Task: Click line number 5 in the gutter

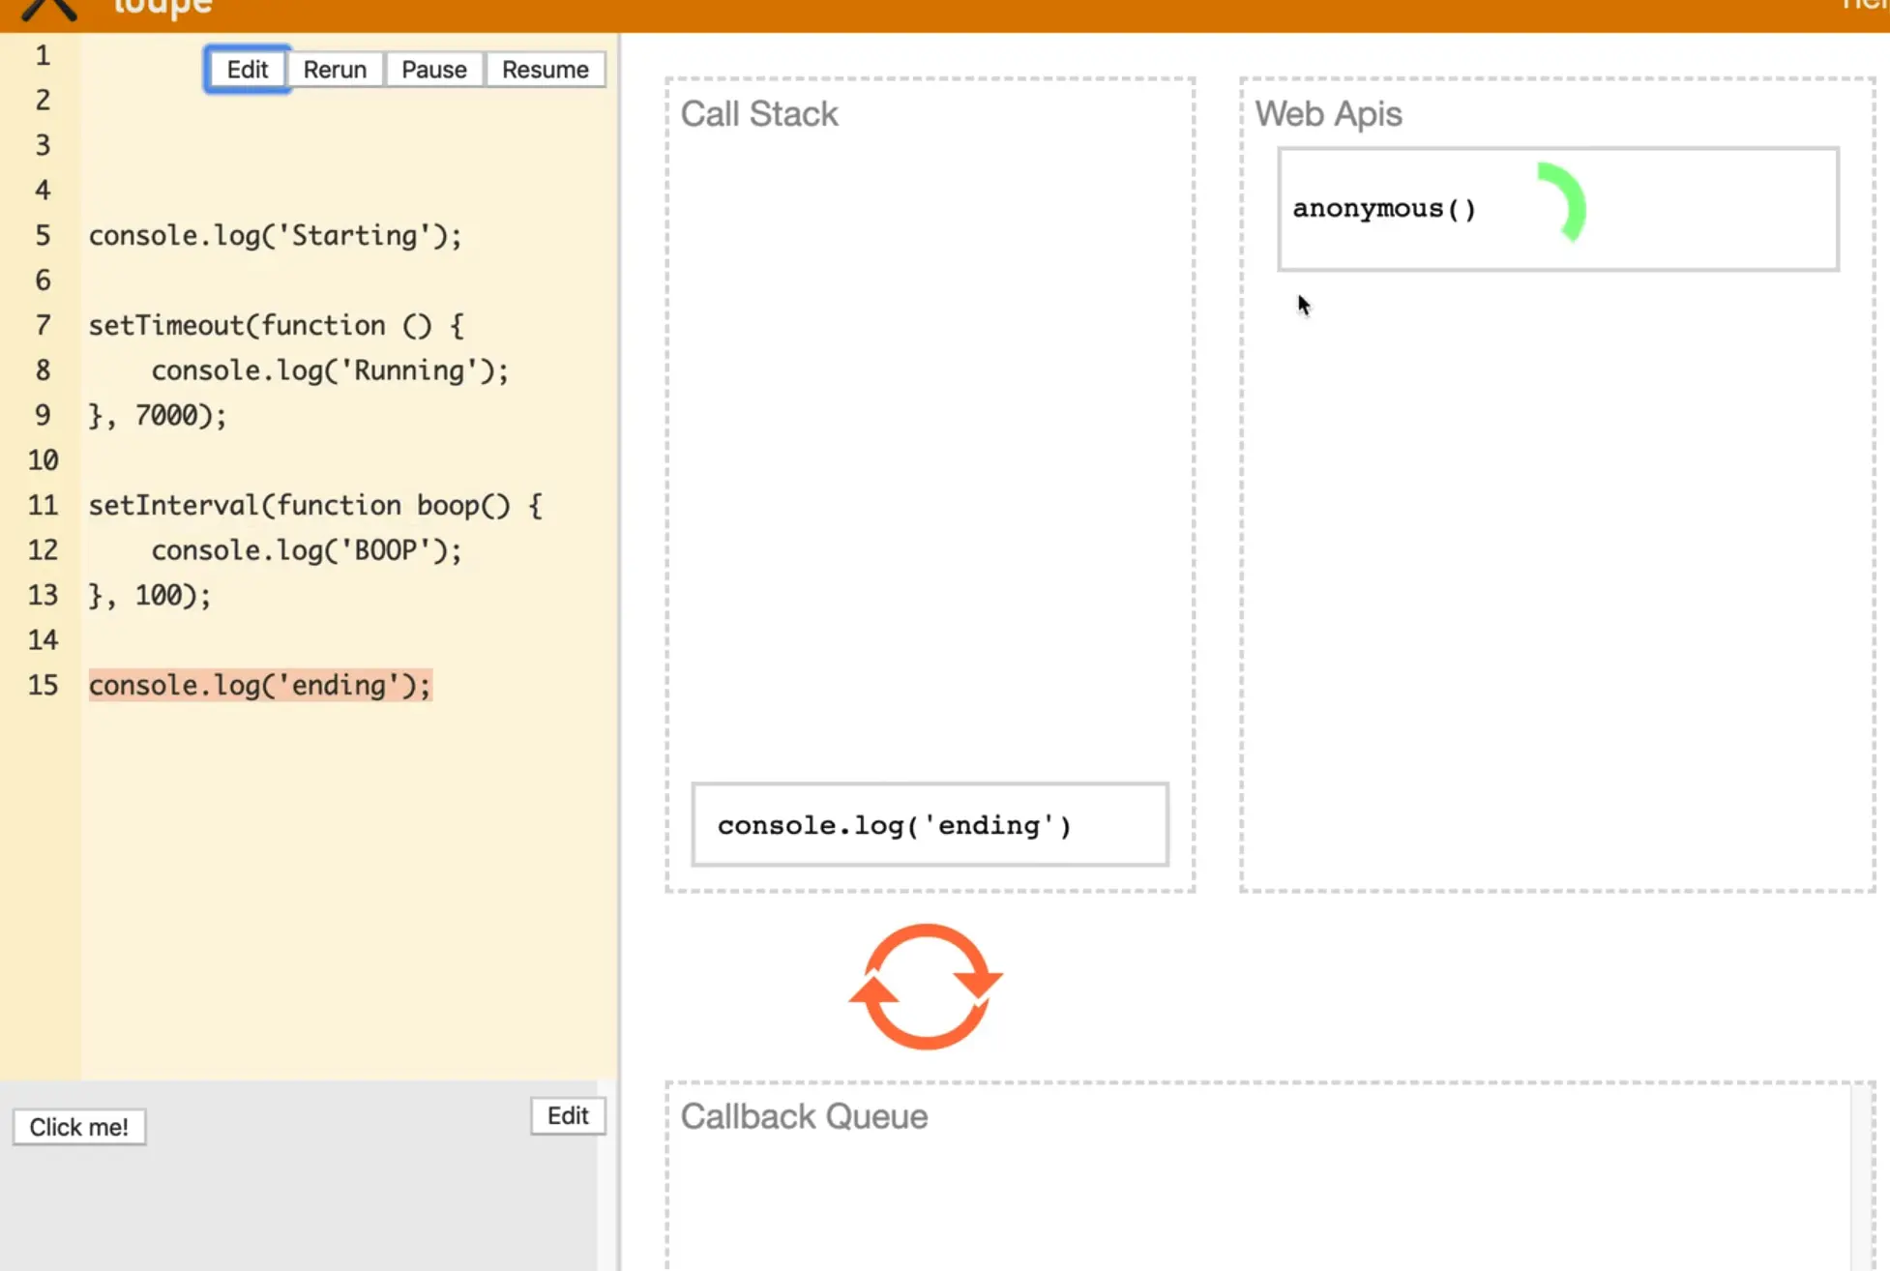Action: pyautogui.click(x=43, y=235)
